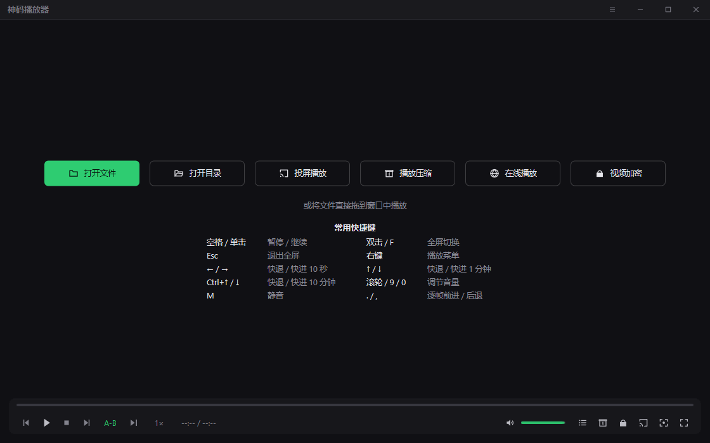Click the 投屏播放 button
The image size is (710, 443).
[x=302, y=173]
